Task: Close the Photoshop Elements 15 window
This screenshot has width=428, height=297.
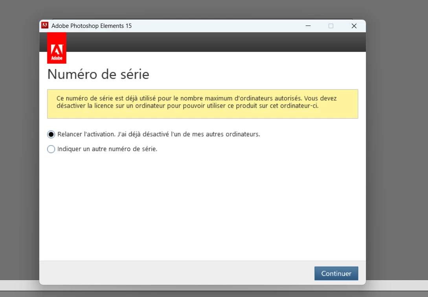Action: pyautogui.click(x=354, y=26)
